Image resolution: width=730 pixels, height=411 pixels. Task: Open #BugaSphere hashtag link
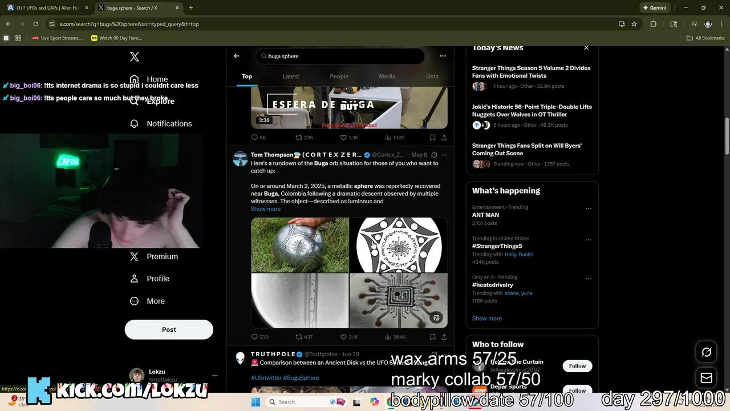pos(301,378)
